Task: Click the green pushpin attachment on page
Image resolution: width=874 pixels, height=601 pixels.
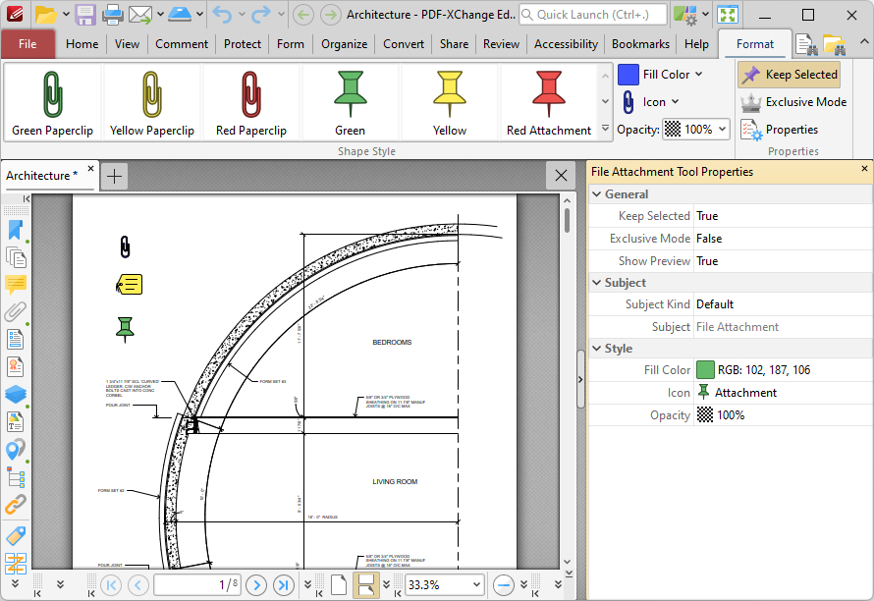Action: tap(125, 329)
